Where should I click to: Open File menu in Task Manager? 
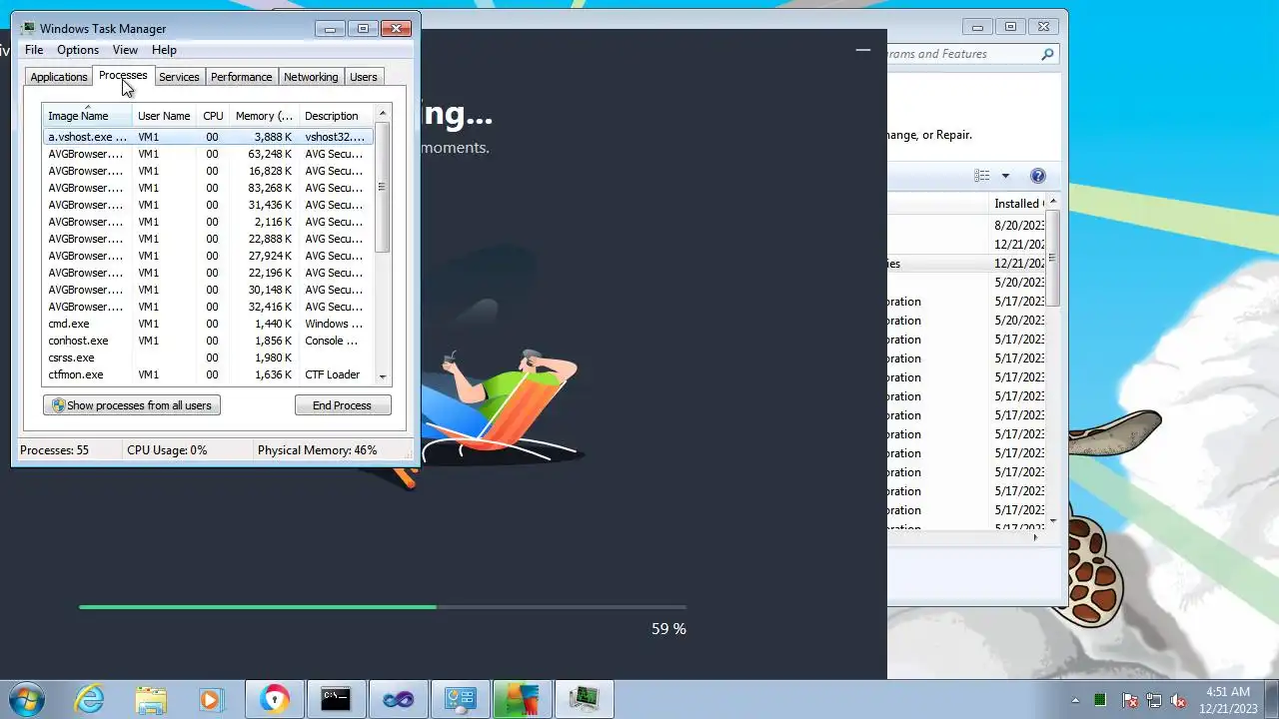click(x=34, y=50)
